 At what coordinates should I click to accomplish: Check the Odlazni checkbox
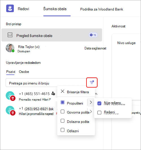(62, 130)
